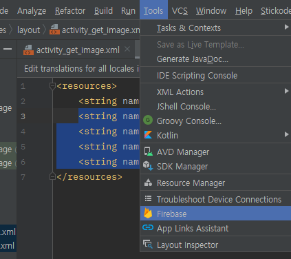The height and width of the screenshot is (259, 291).
Task: Click the opening <resources> tag text
Action: pos(87,86)
